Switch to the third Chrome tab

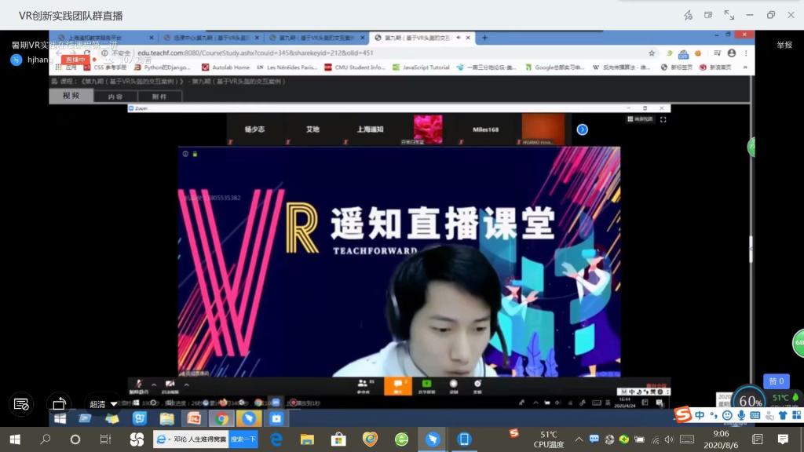316,38
